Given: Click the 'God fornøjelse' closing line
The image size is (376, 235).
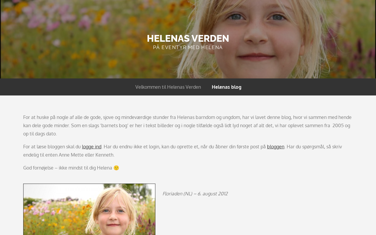Looking at the screenshot, I should [x=71, y=168].
